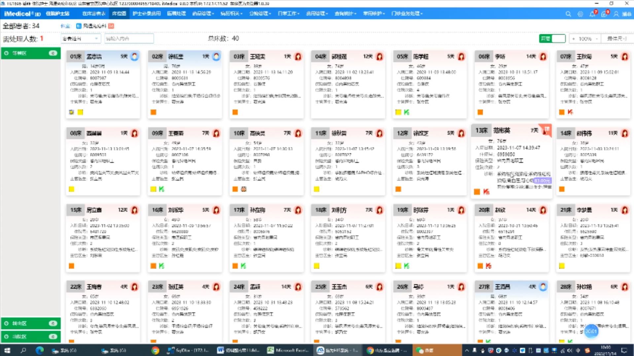
Task: Open the message icon with red badge
Action: [x=604, y=14]
